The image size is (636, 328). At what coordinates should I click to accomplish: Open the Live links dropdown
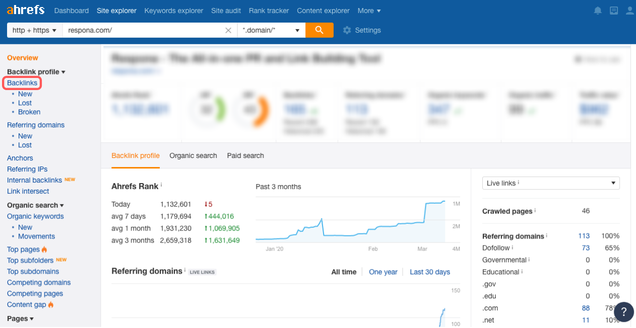click(x=551, y=183)
